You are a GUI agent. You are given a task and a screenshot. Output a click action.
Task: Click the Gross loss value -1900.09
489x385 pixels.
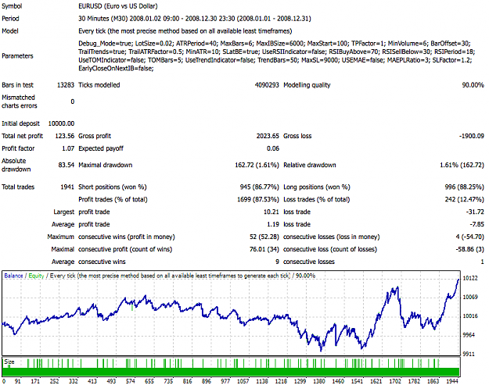coord(471,136)
